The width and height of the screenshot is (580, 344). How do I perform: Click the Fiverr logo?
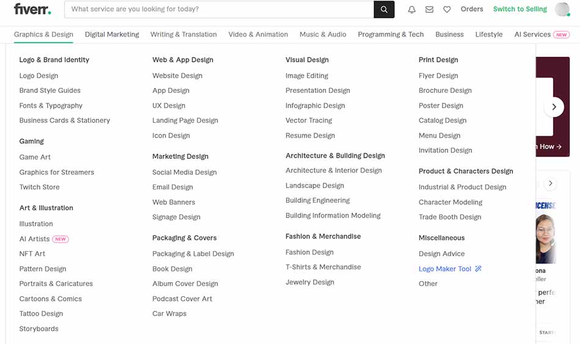(x=32, y=9)
